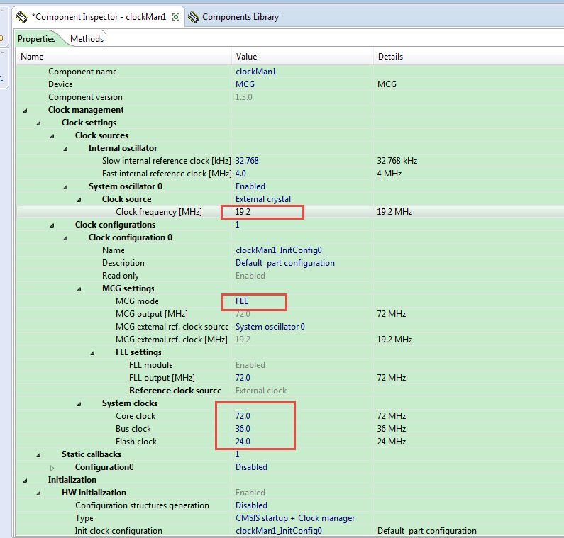Collapse the Initialization group
The height and width of the screenshot is (538, 564).
pos(25,481)
